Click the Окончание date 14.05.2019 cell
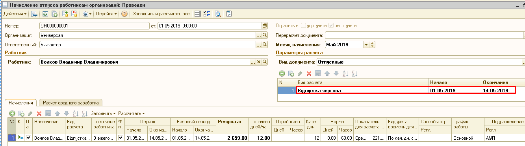The image size is (525, 146). point(498,90)
